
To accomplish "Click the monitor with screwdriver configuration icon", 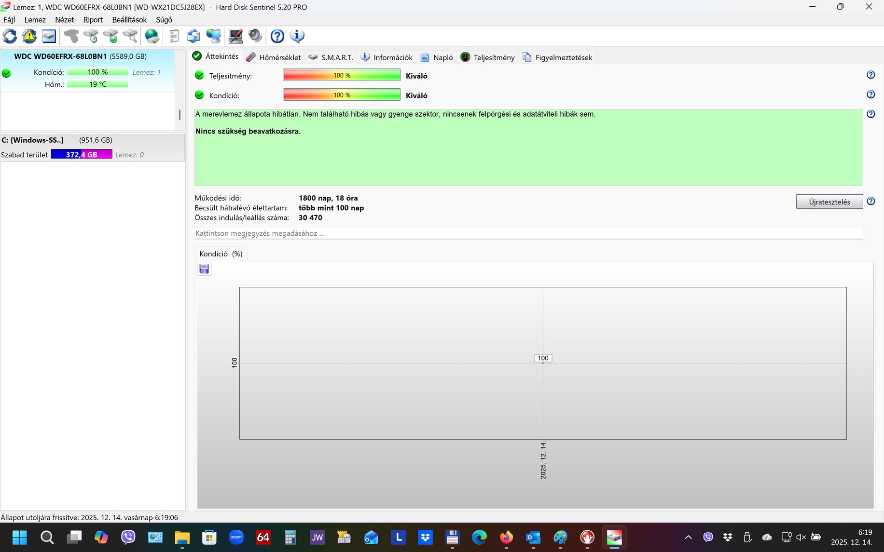I will coord(235,36).
